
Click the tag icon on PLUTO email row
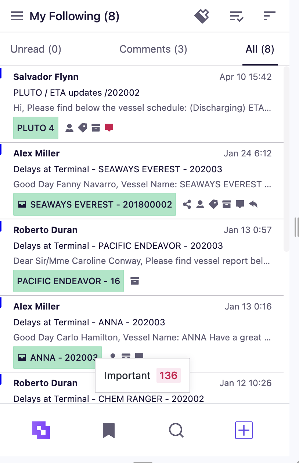pyautogui.click(x=83, y=128)
